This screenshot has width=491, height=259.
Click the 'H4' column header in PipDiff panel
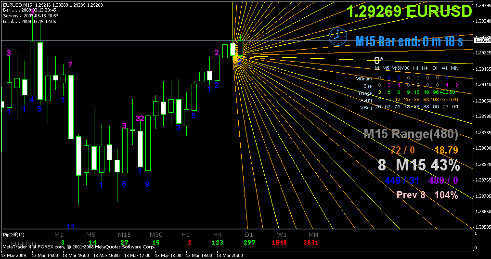point(217,234)
